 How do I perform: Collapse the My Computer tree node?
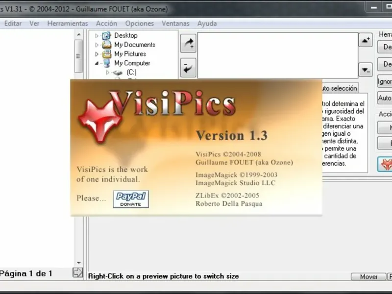(x=97, y=64)
